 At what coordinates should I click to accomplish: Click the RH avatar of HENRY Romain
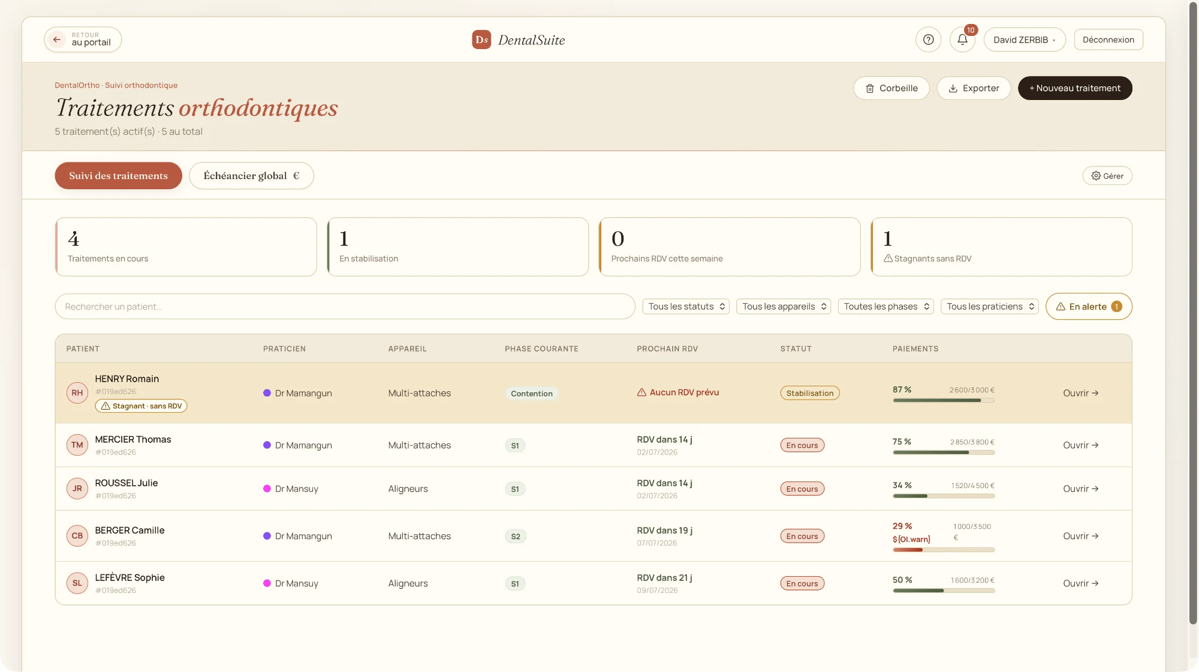click(77, 393)
